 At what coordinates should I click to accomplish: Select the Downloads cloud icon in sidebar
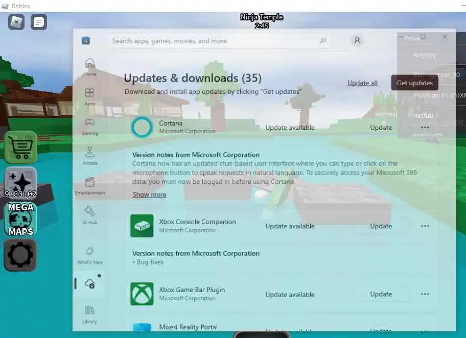(x=90, y=284)
